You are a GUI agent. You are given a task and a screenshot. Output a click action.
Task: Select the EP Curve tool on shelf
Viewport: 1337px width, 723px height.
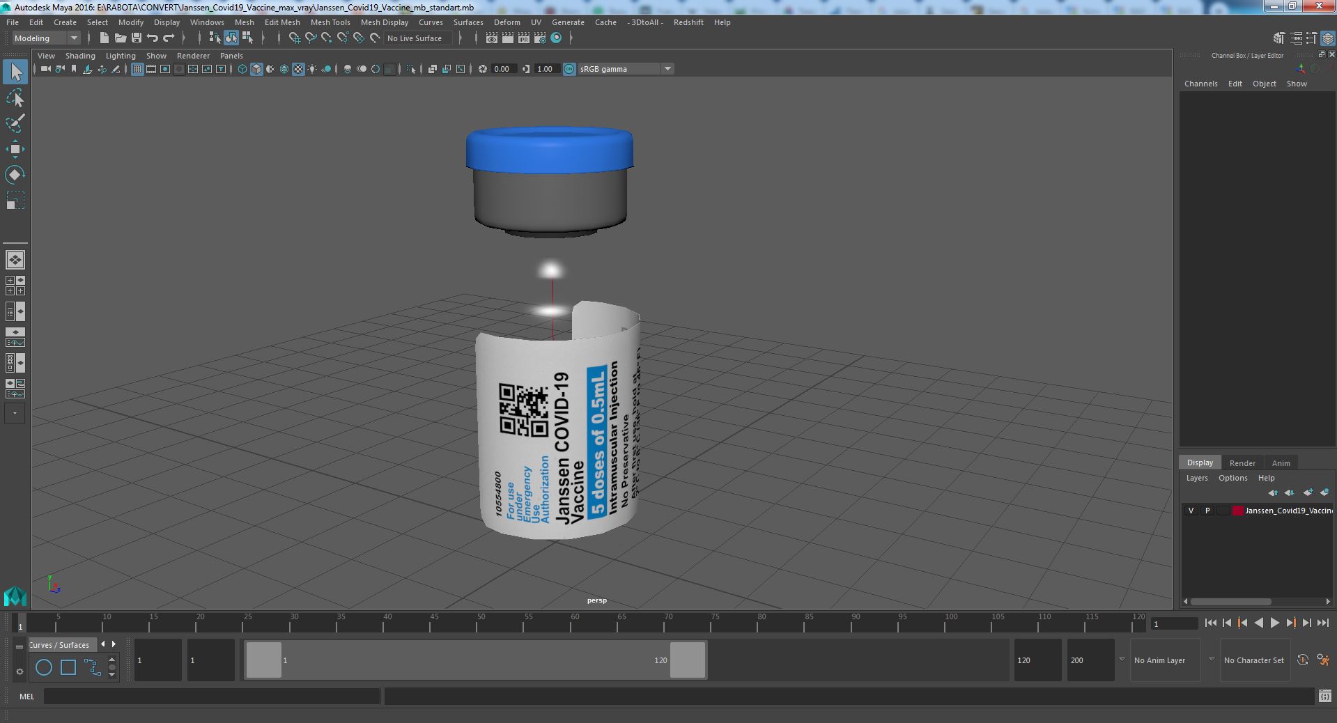(x=93, y=667)
